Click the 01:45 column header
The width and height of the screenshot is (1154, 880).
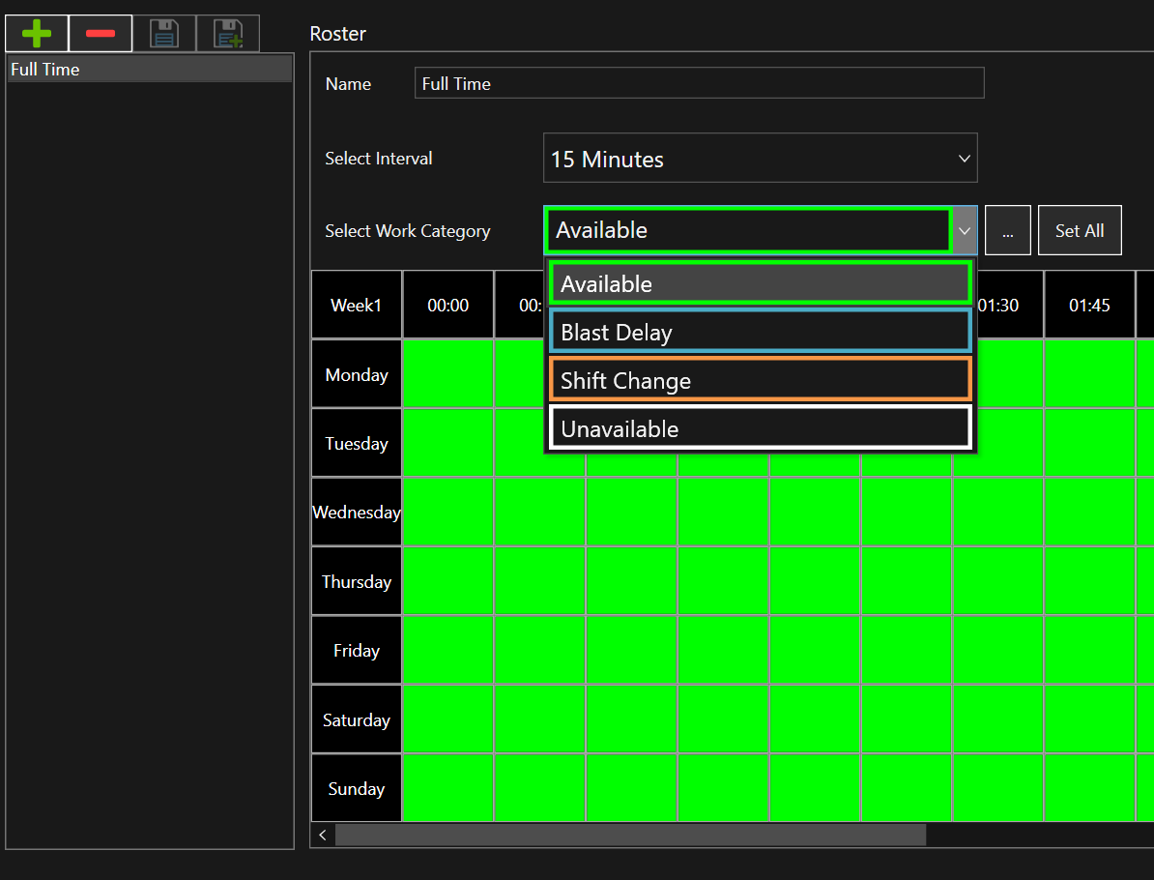1089,306
